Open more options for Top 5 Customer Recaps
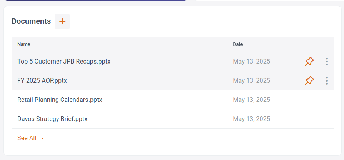 [x=327, y=62]
